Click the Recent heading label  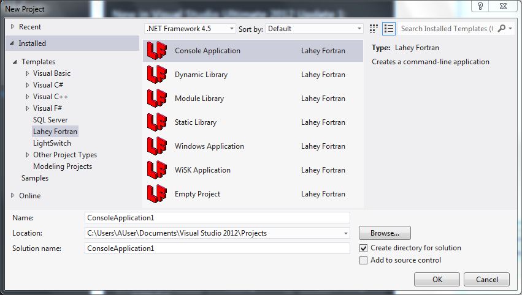click(30, 27)
